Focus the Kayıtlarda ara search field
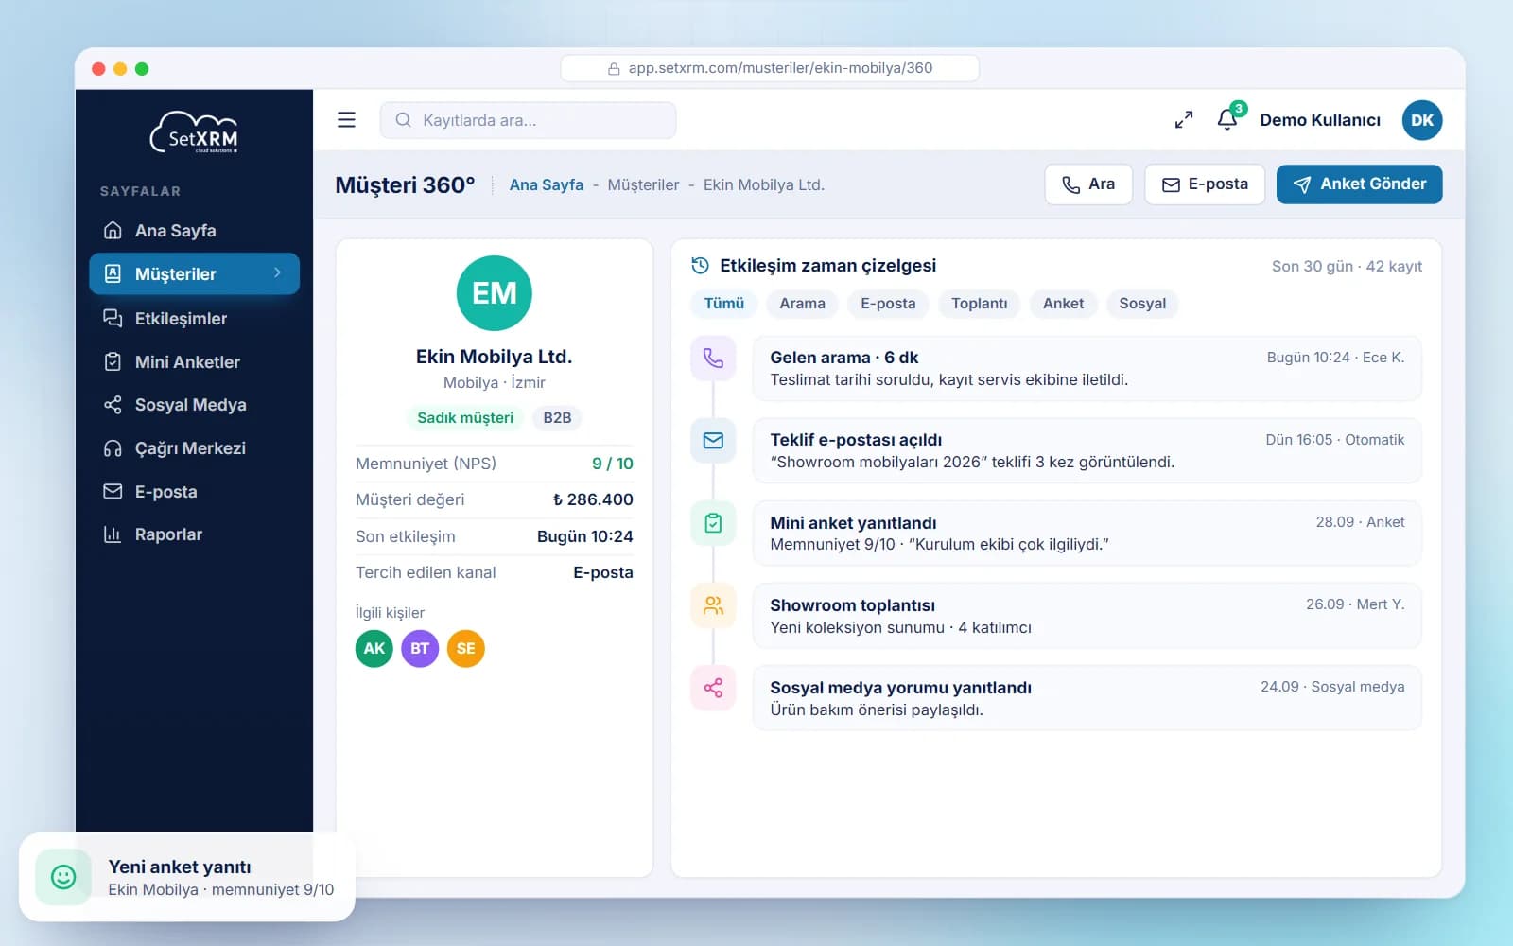Screen dimensions: 1513x946 [528, 120]
